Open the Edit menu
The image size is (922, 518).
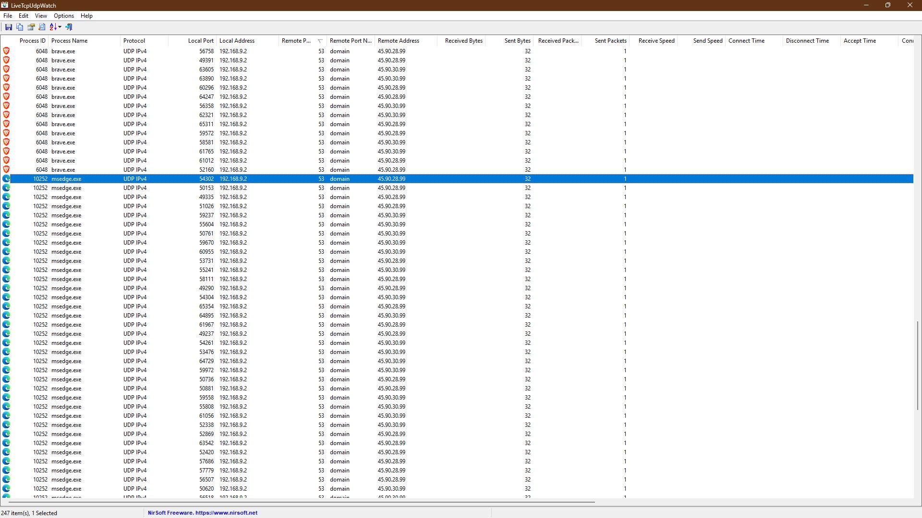coord(24,16)
